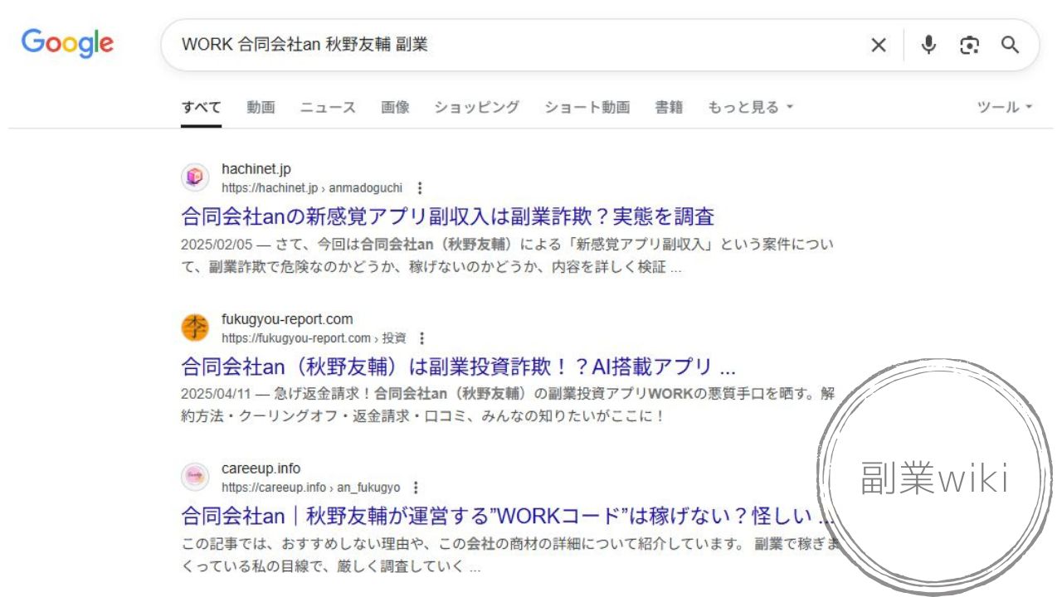Viewport: 1062px width, 597px height.
Task: Switch to the ショッピング tab
Action: (x=477, y=107)
